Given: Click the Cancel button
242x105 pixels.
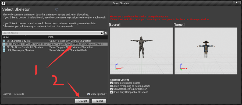Looking at the screenshot, I should (99, 101).
